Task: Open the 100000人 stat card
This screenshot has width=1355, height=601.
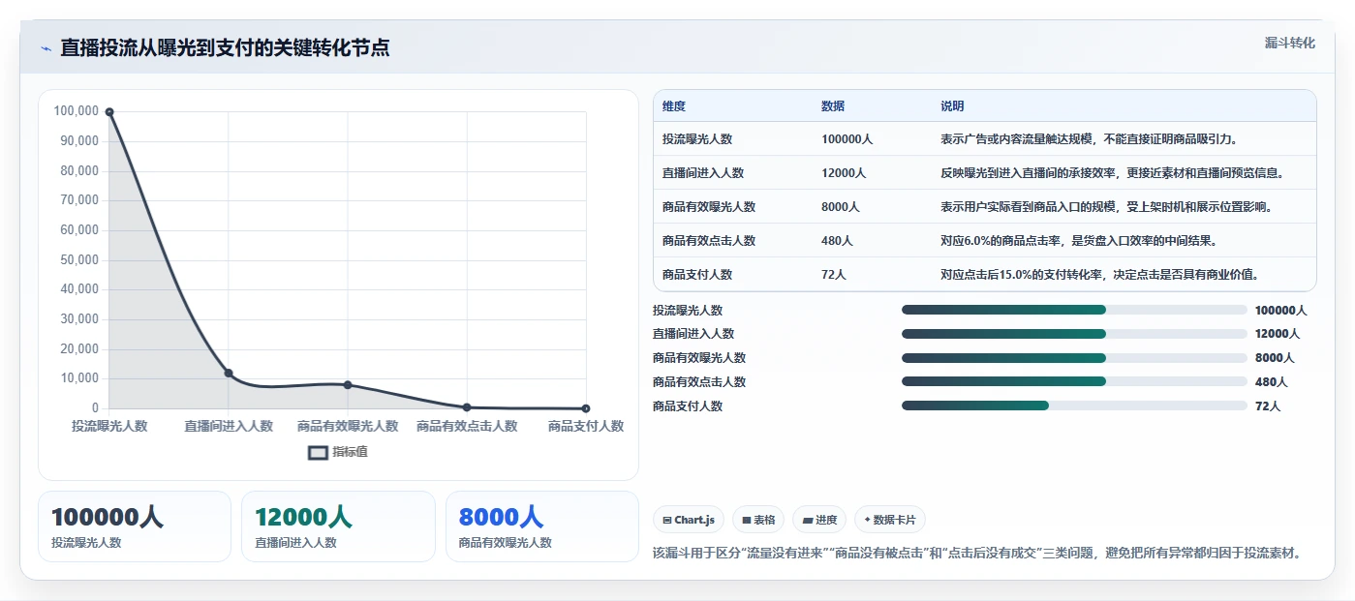Action: (135, 526)
